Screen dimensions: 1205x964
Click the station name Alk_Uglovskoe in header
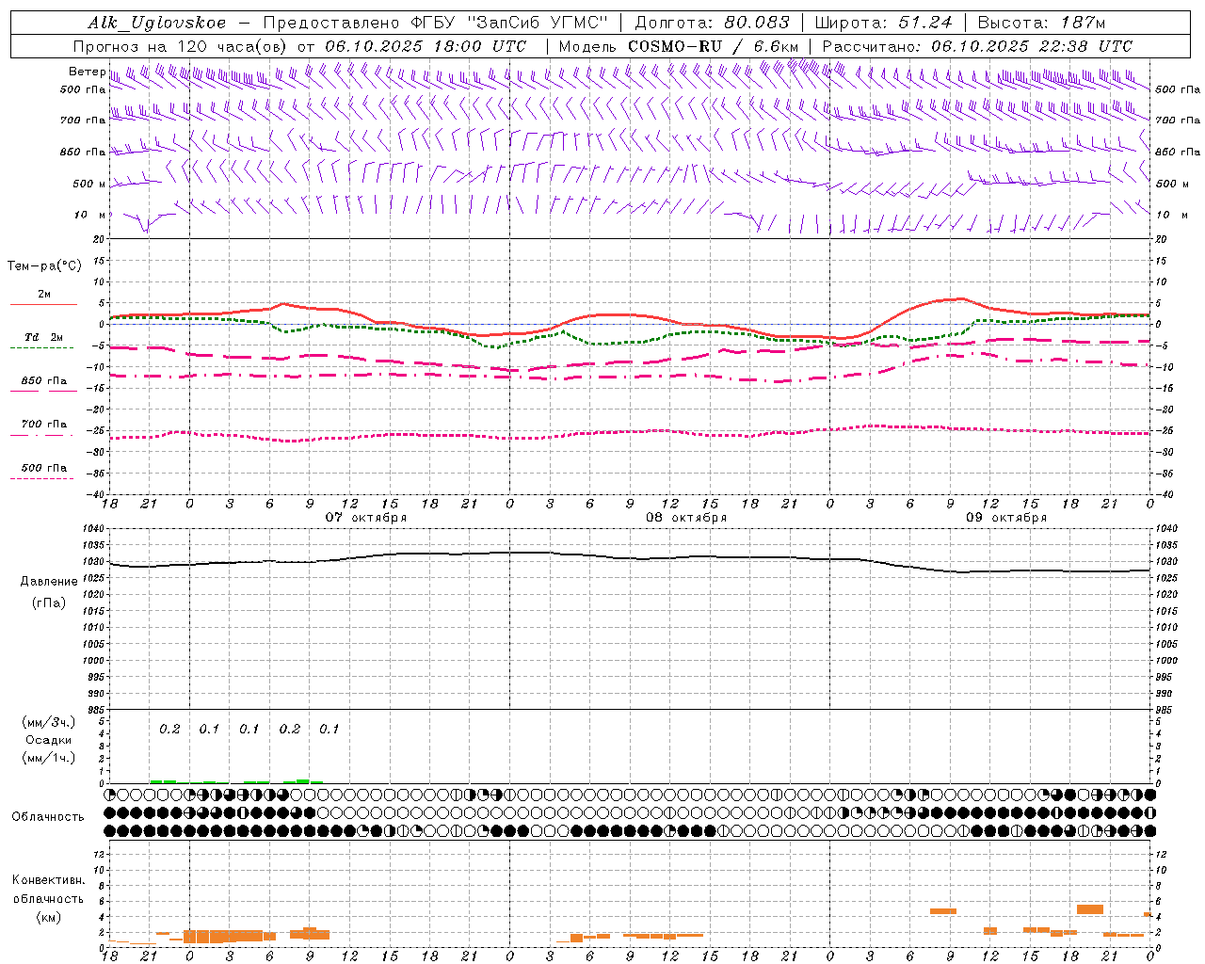click(157, 24)
